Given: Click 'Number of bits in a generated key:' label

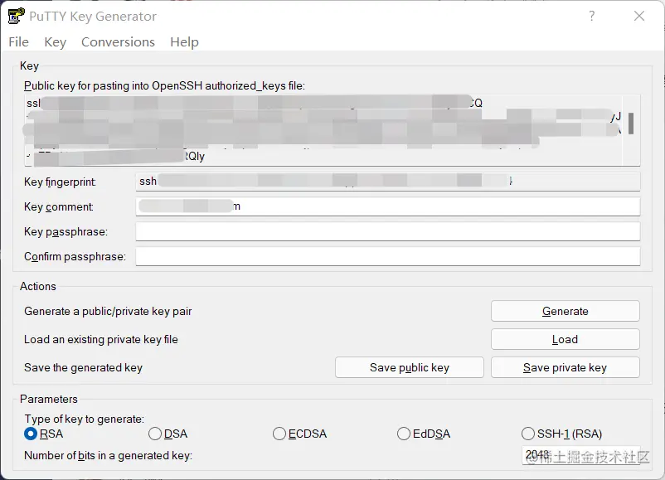Looking at the screenshot, I should pyautogui.click(x=108, y=455).
